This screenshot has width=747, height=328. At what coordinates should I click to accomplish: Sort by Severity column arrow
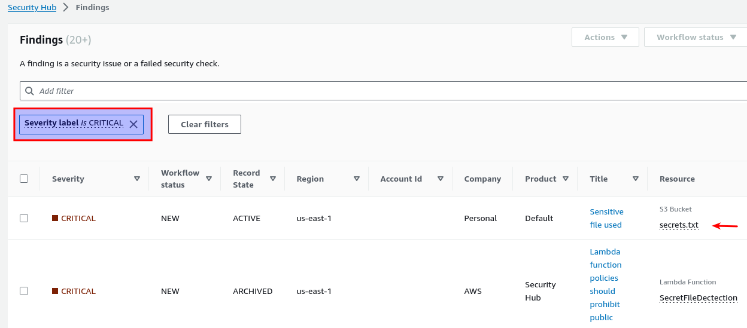(x=137, y=179)
